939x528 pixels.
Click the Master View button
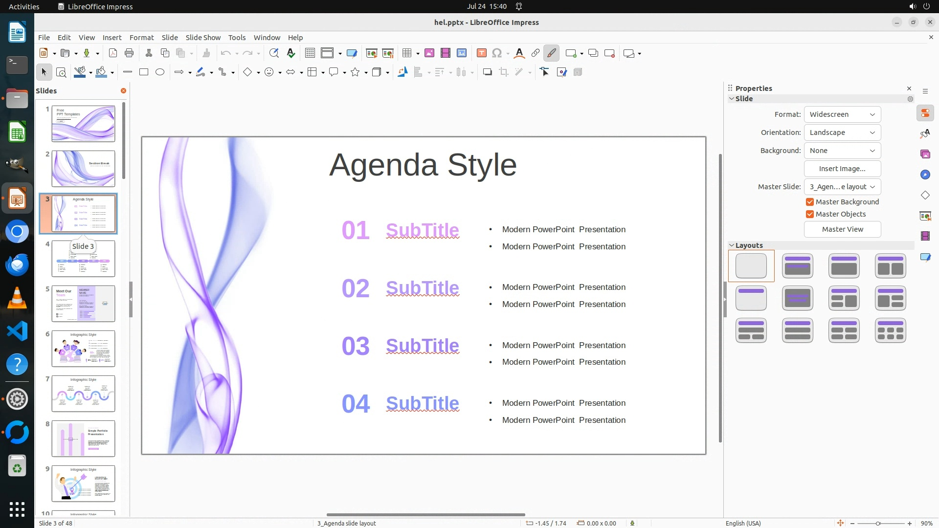pyautogui.click(x=842, y=229)
